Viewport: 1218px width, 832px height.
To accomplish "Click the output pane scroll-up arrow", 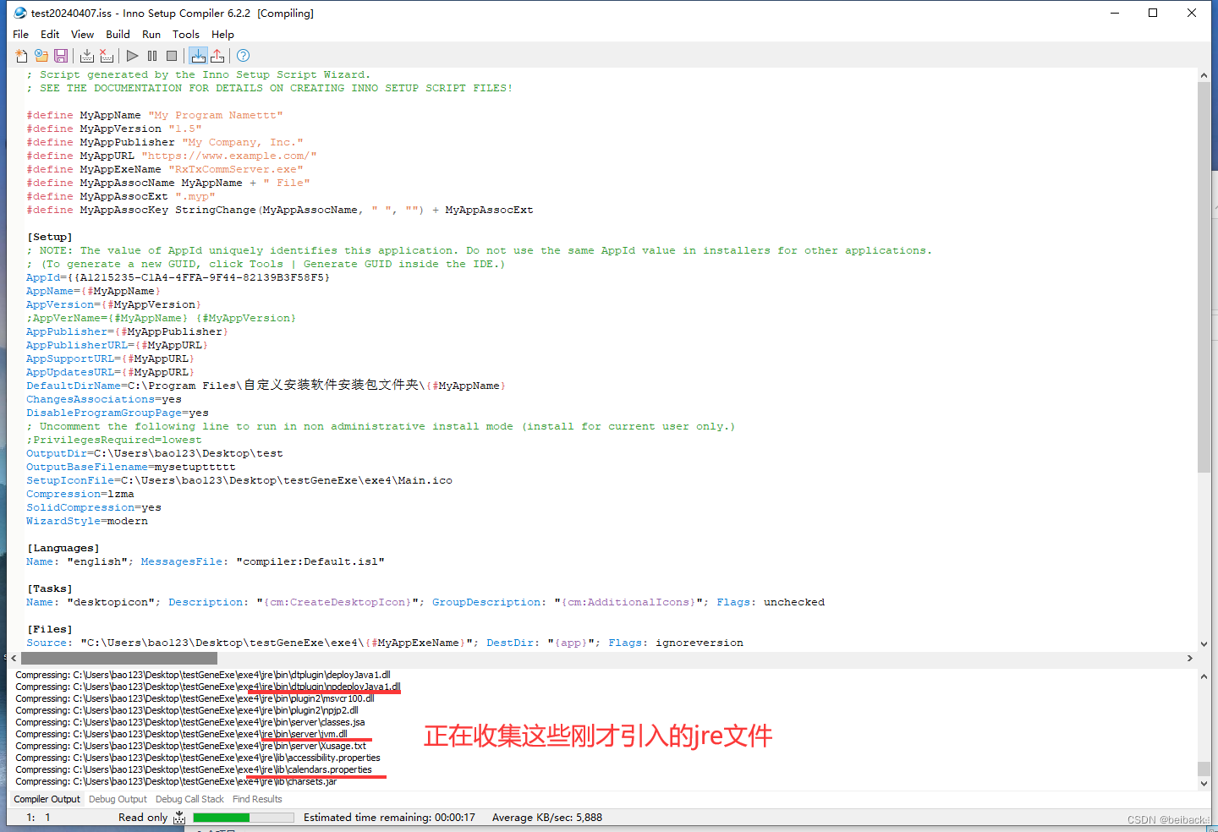I will pos(1204,676).
